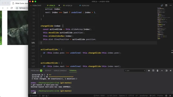
Task: Open the editor More Actions menu
Action: 171,5
